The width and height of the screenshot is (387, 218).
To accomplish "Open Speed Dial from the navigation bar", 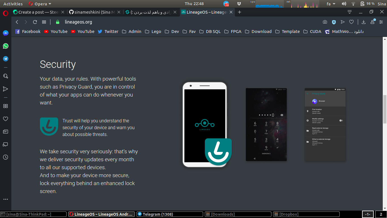I will (44, 22).
